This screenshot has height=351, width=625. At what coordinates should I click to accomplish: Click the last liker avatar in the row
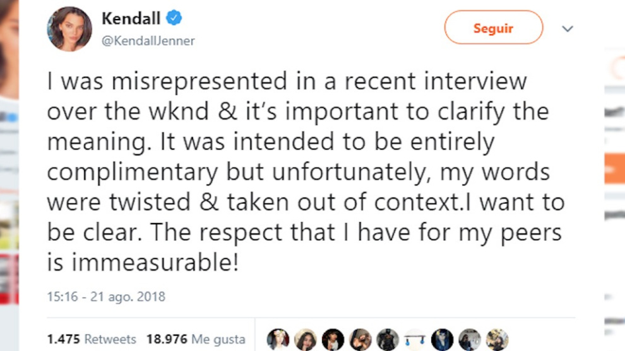(x=497, y=340)
